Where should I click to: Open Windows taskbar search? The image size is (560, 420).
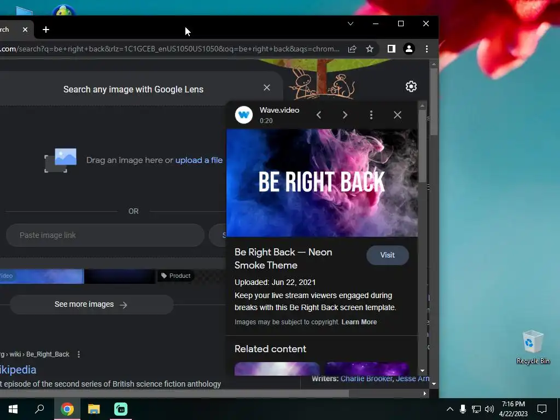(39, 409)
